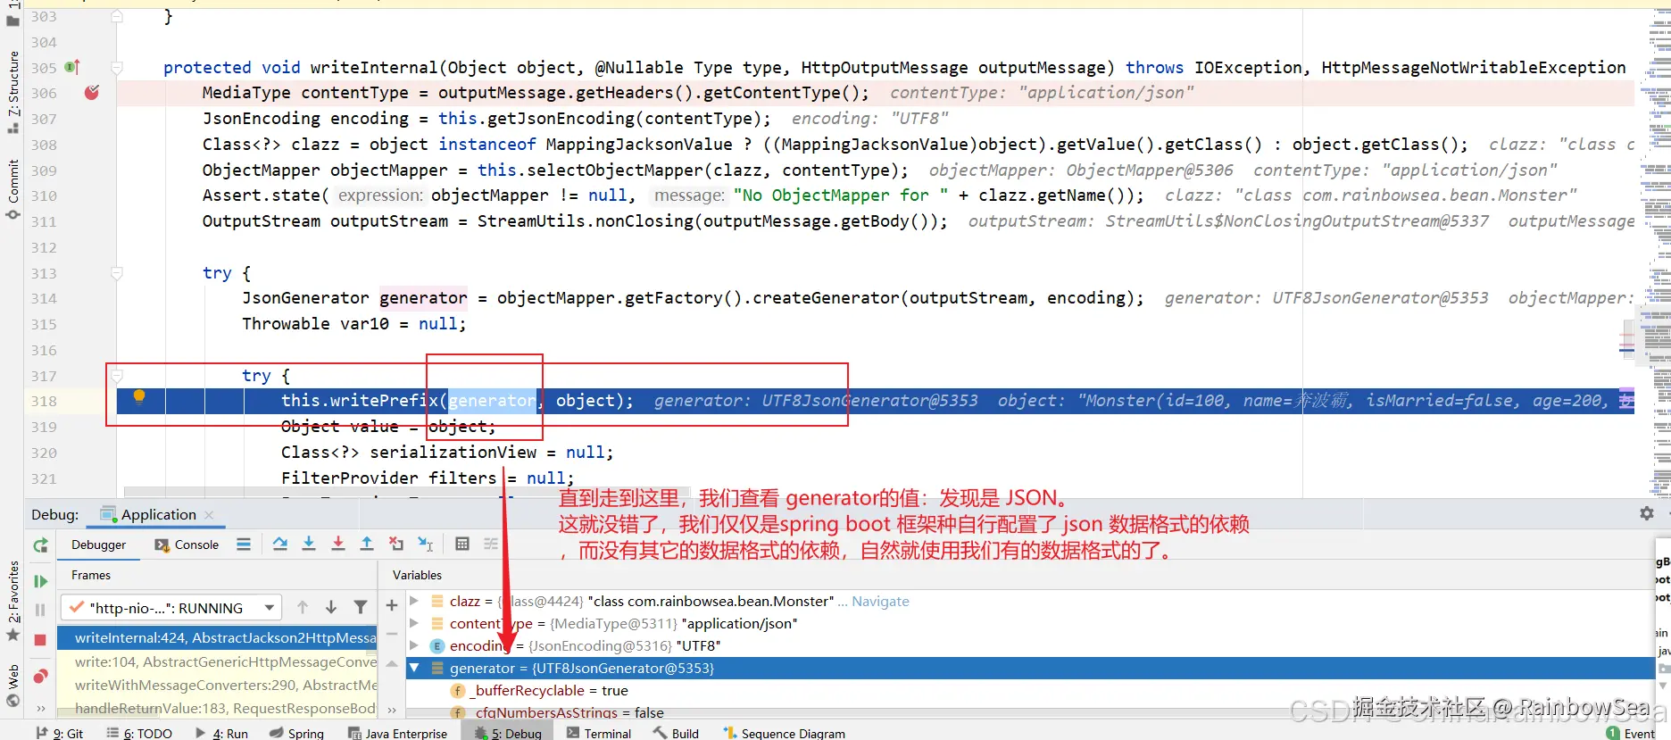Open the Evaluate Expression calculator icon
The height and width of the screenshot is (740, 1671).
pyautogui.click(x=462, y=544)
